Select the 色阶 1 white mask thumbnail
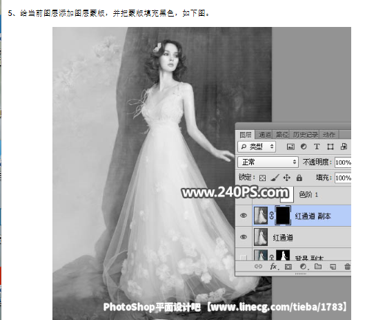This screenshot has width=385, height=320. 287,195
